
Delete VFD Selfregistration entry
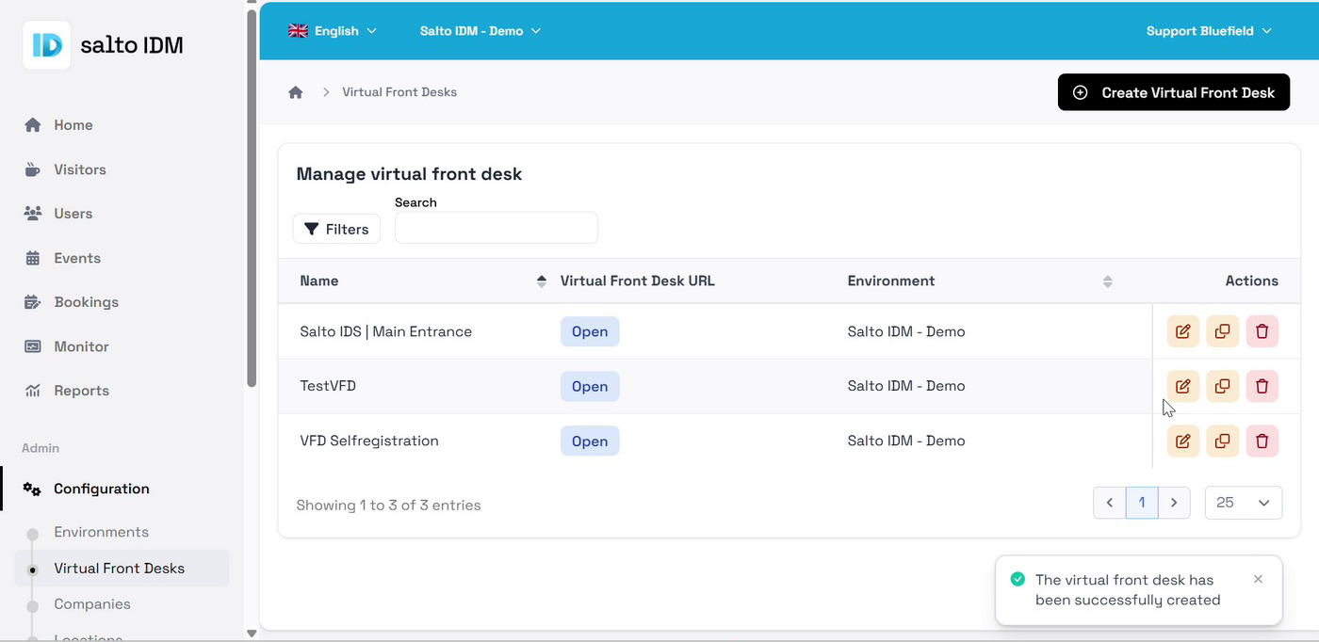coord(1262,441)
